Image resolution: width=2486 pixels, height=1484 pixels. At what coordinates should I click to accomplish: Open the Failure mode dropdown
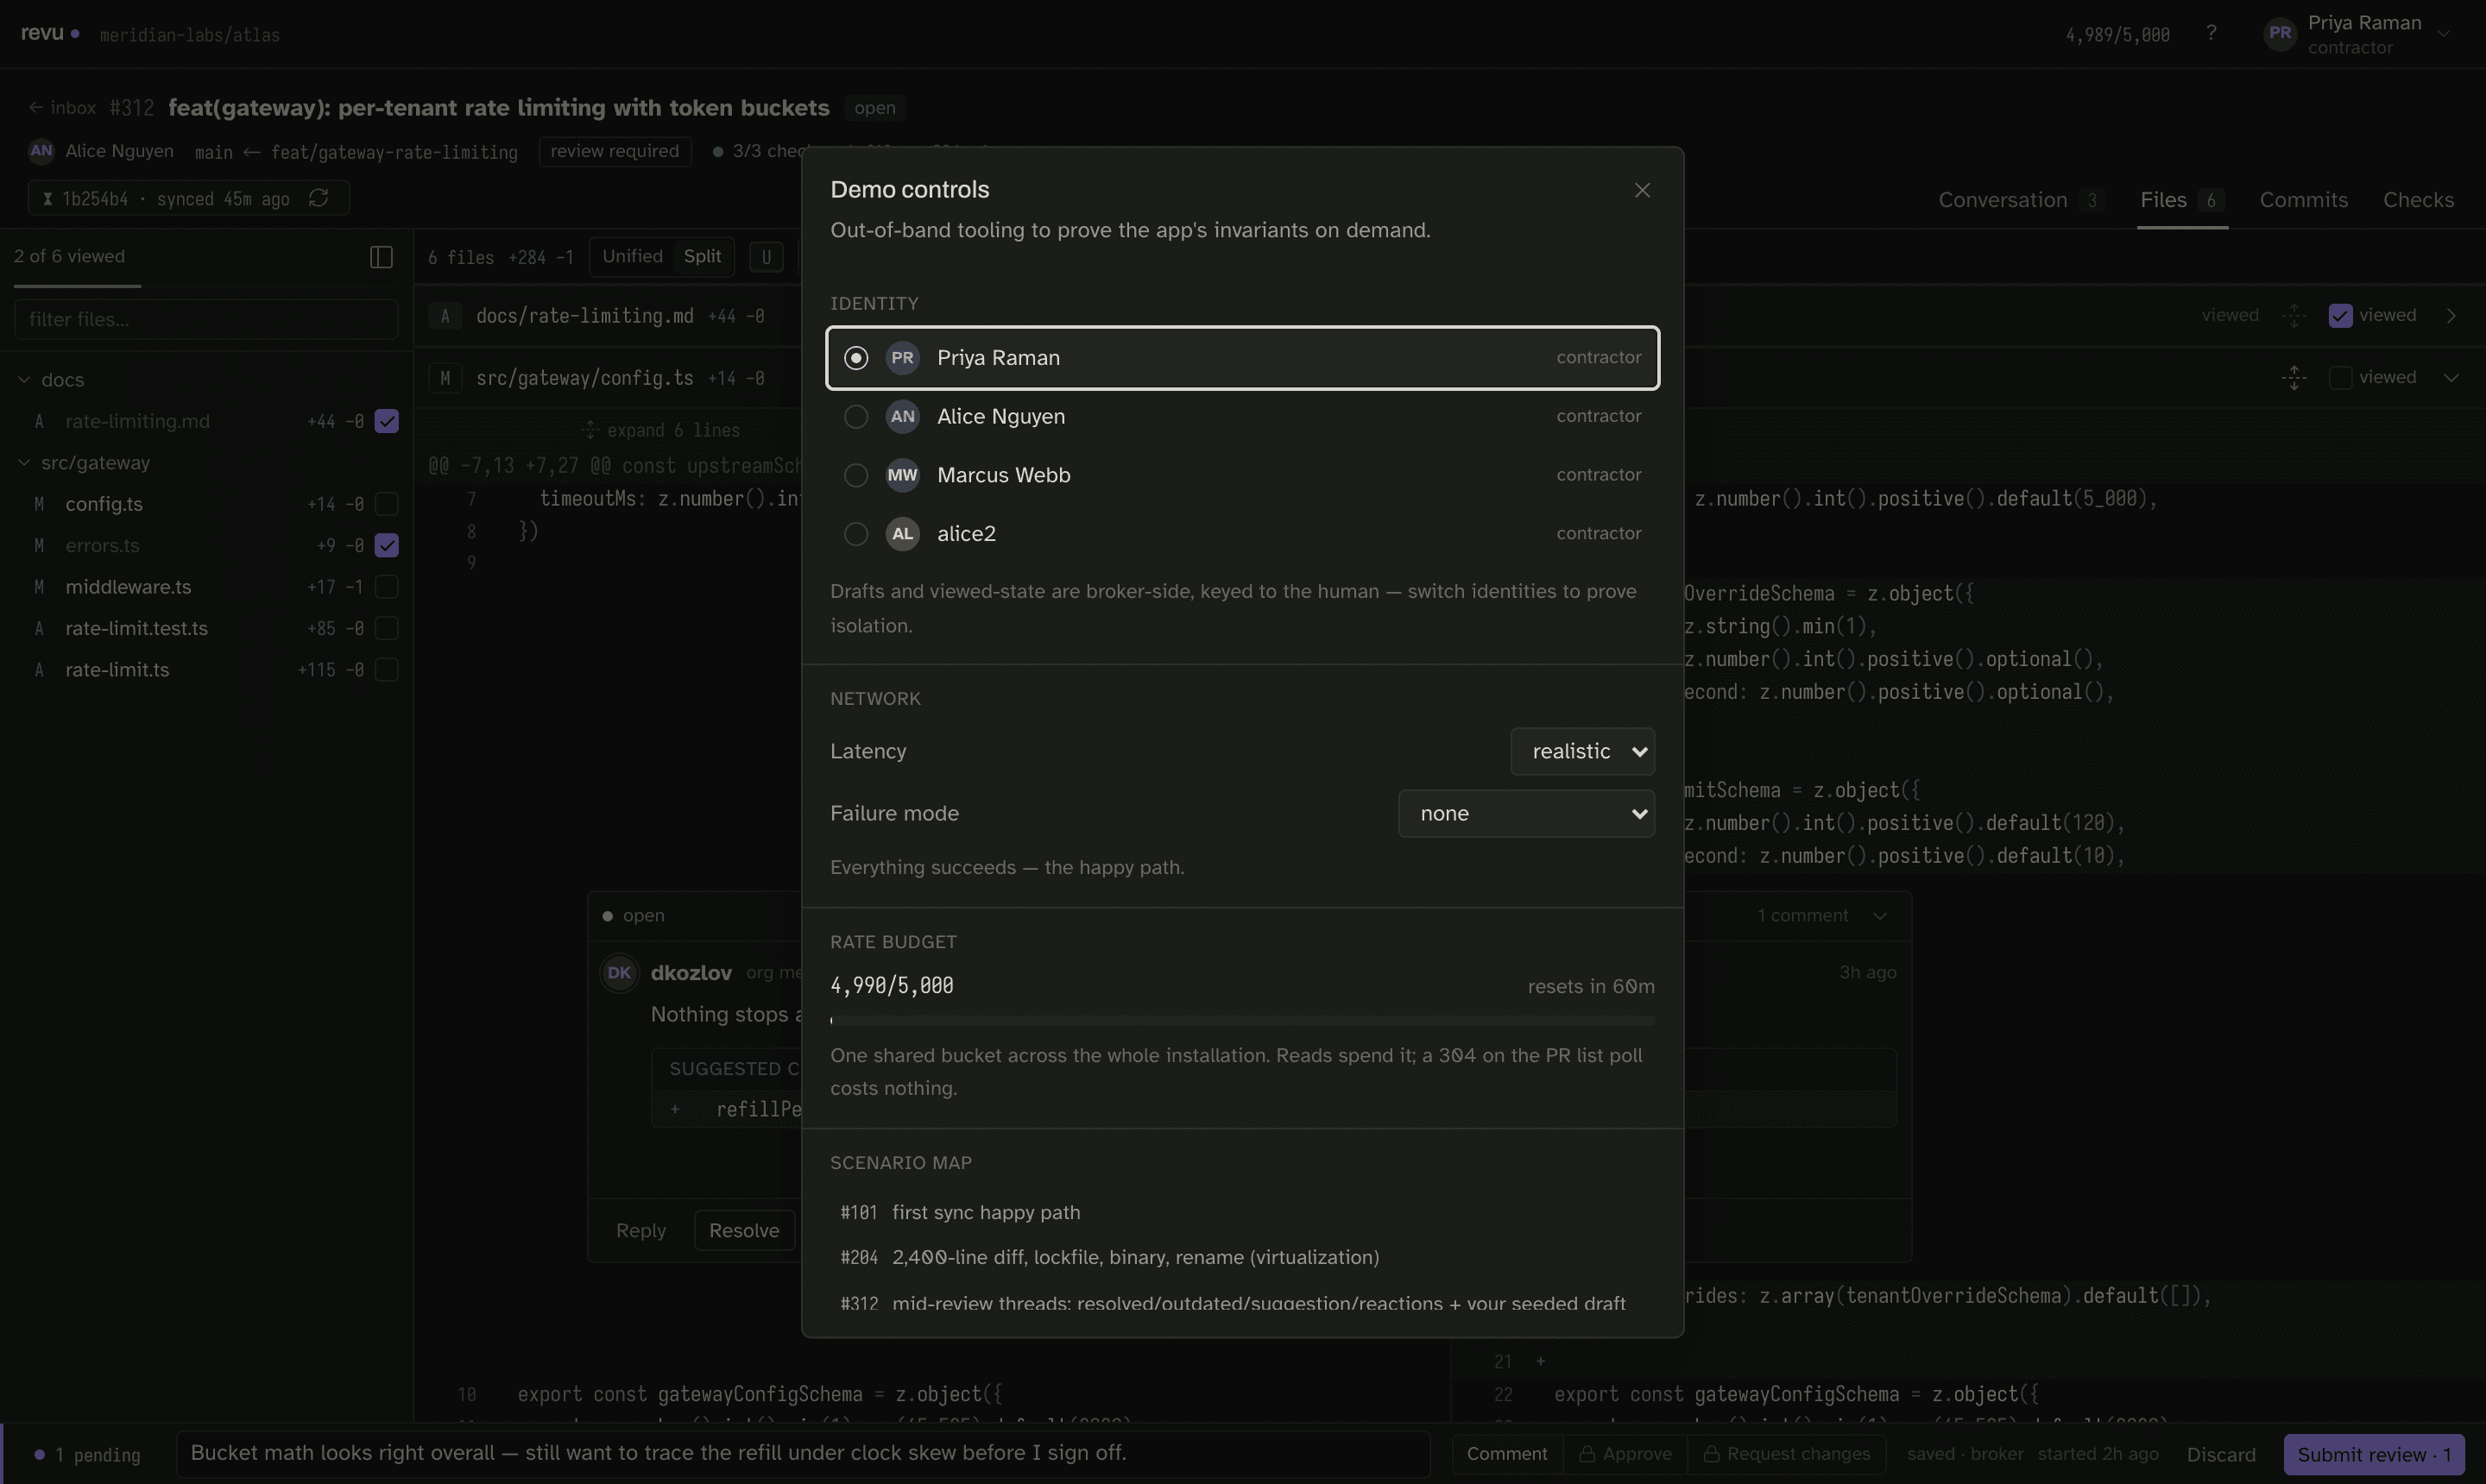(1525, 813)
